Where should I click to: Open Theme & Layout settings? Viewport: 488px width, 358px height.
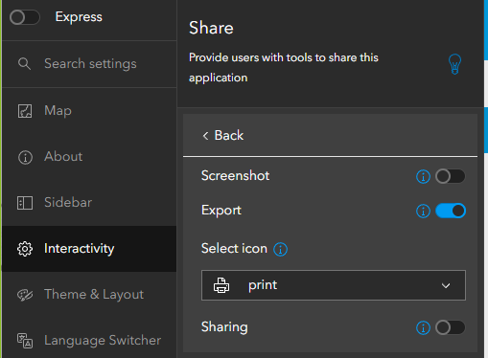coord(89,295)
